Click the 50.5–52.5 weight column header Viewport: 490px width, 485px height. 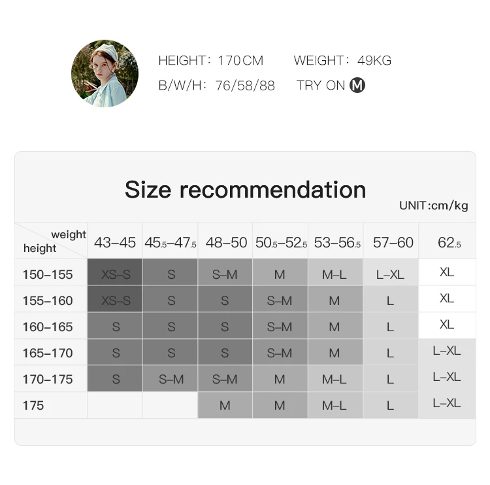pyautogui.click(x=280, y=241)
